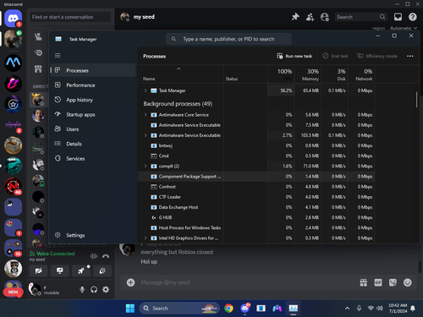Select CTF Loader process row
This screenshot has width=423, height=317.
click(256, 197)
